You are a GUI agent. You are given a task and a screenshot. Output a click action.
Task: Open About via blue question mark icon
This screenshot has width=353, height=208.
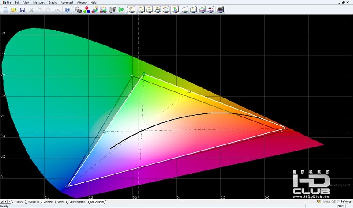67,10
